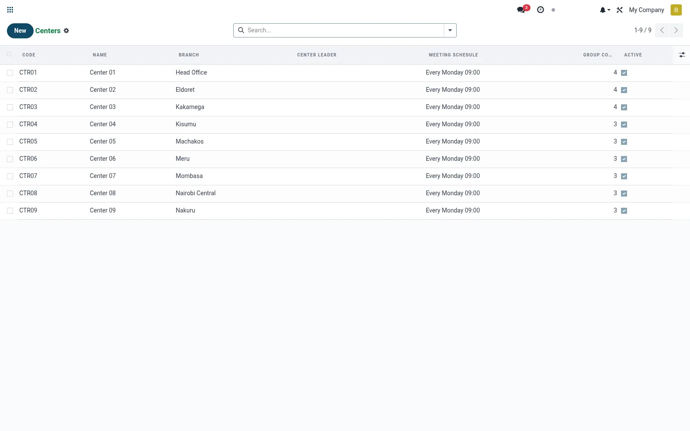This screenshot has height=431, width=690.
Task: Sort by the Branch column header
Action: point(189,55)
